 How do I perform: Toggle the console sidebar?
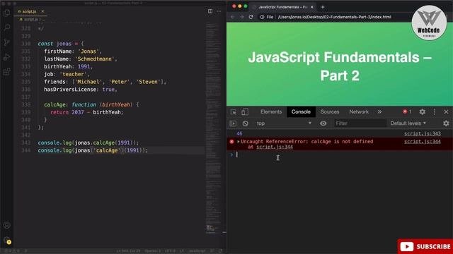click(233, 123)
